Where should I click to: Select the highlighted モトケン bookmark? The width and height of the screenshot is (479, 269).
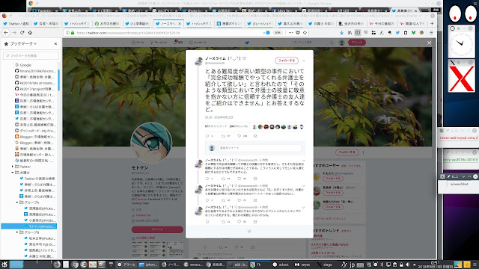point(28,226)
